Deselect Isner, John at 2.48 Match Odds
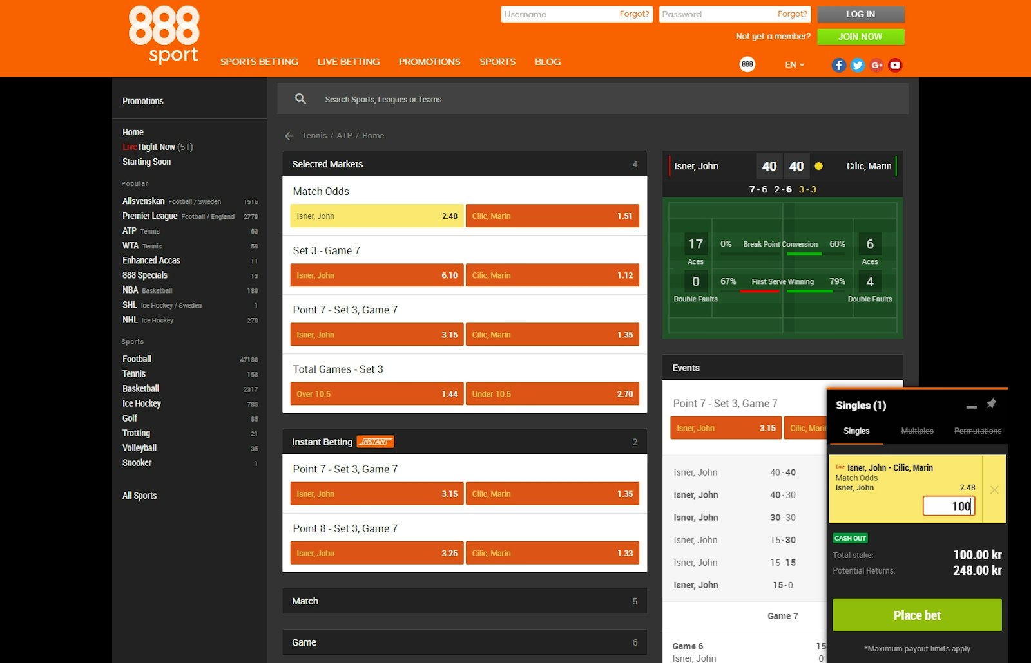Image resolution: width=1031 pixels, height=663 pixels. [376, 216]
